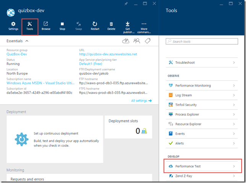The width and height of the screenshot is (246, 183).
Task: Expand Performance Test chevron
Action: point(234,166)
